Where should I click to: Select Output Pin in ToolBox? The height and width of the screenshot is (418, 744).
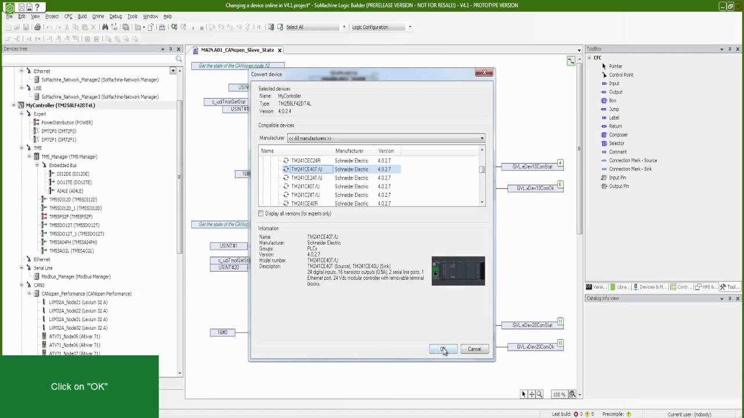[x=619, y=186]
